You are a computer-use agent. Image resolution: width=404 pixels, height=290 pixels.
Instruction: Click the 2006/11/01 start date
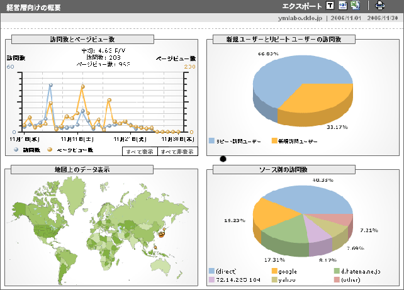point(345,18)
